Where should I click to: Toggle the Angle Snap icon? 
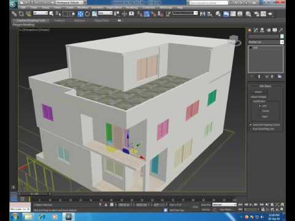click(147, 14)
